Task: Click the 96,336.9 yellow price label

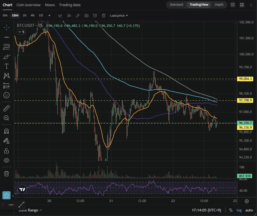Action: pos(245,127)
